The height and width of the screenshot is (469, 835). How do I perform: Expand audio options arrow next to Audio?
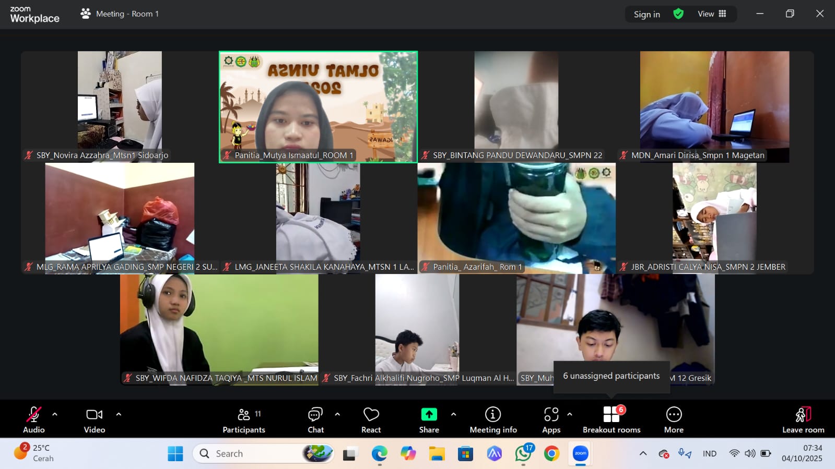55,414
